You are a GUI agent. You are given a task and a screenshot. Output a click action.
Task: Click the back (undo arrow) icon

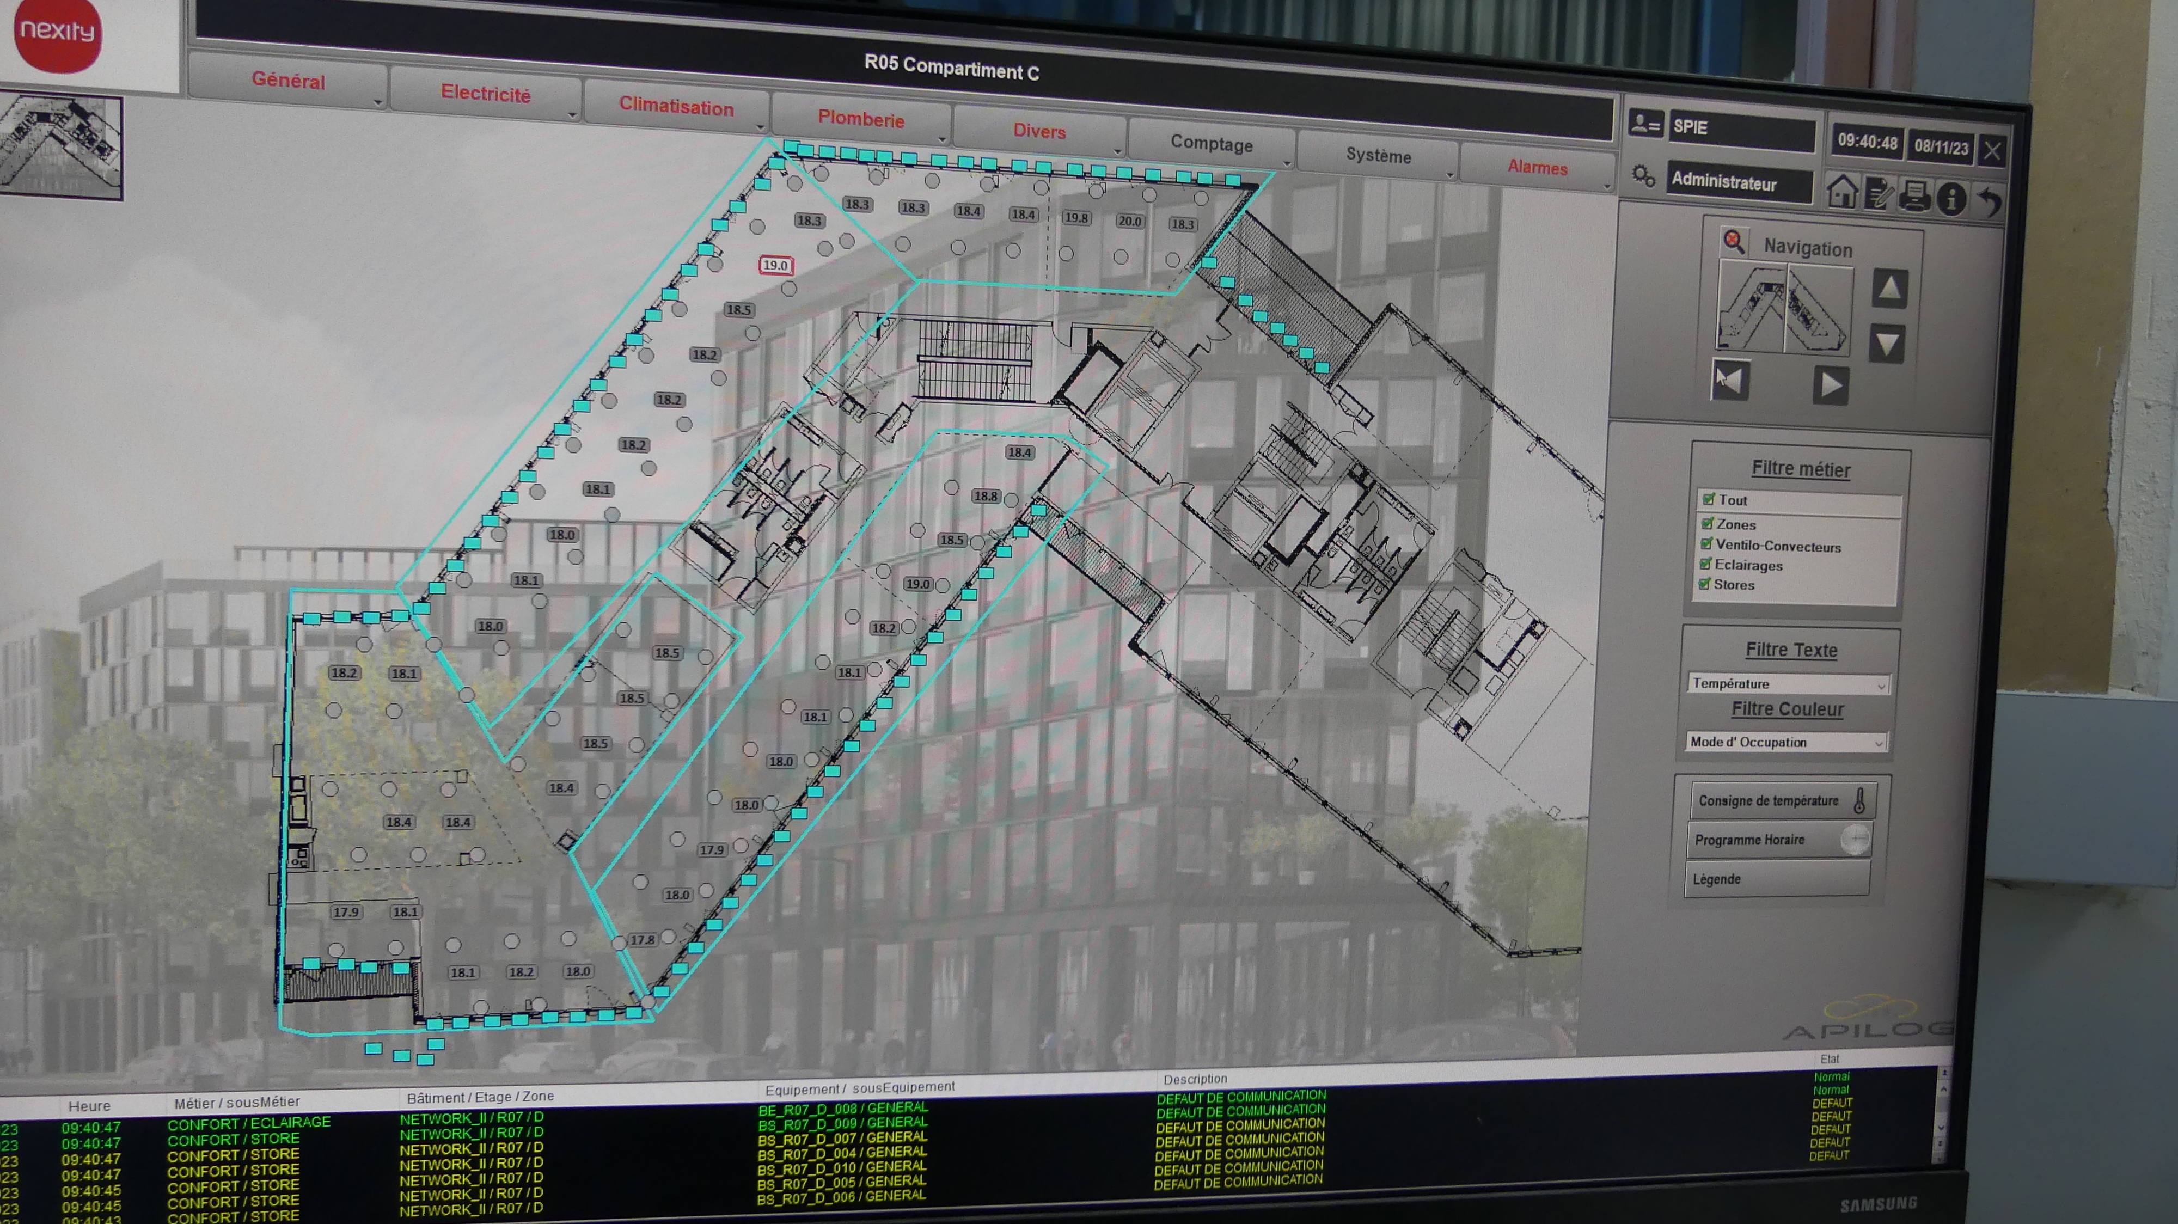(1990, 202)
